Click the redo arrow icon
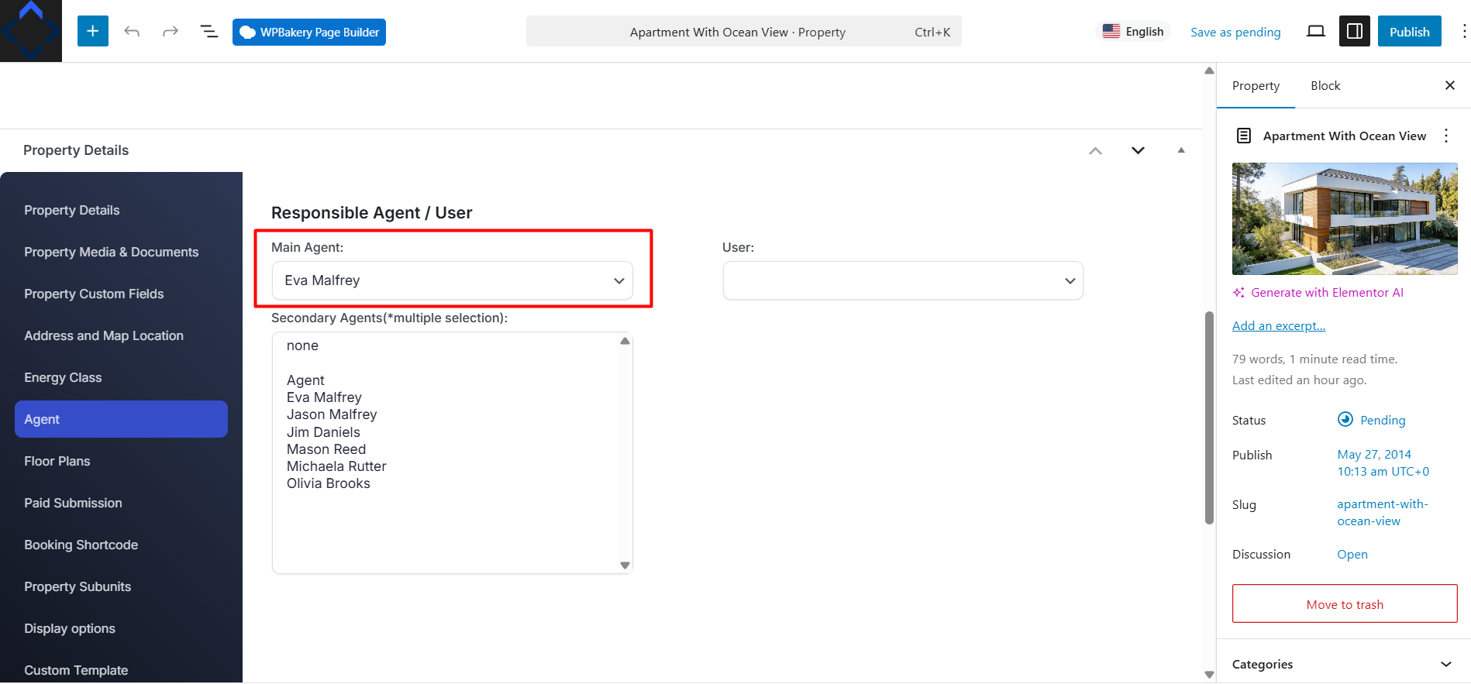1471x684 pixels. coord(171,31)
